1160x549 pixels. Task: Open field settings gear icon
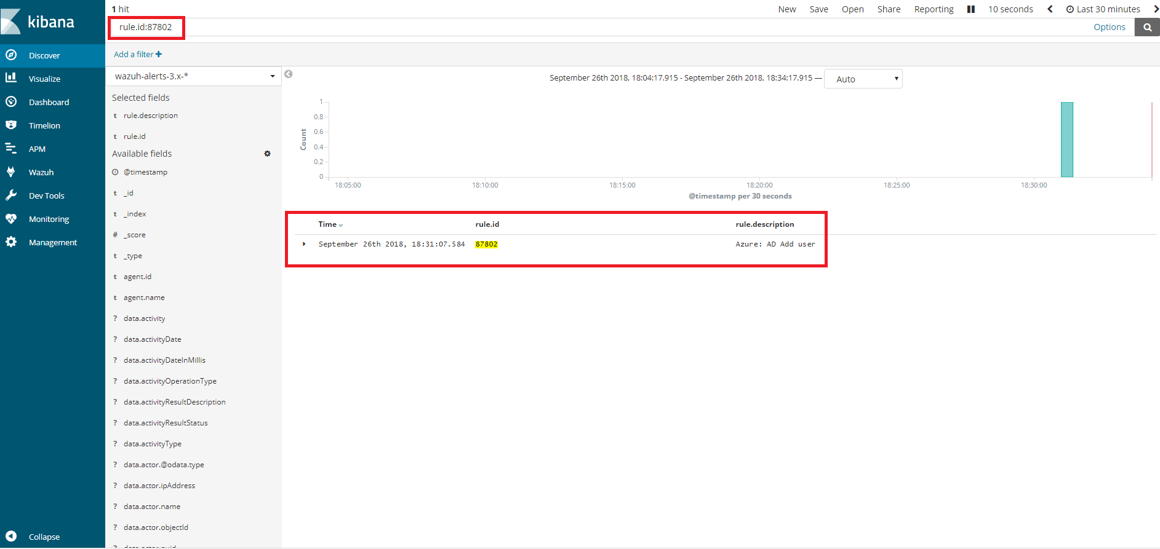(267, 154)
